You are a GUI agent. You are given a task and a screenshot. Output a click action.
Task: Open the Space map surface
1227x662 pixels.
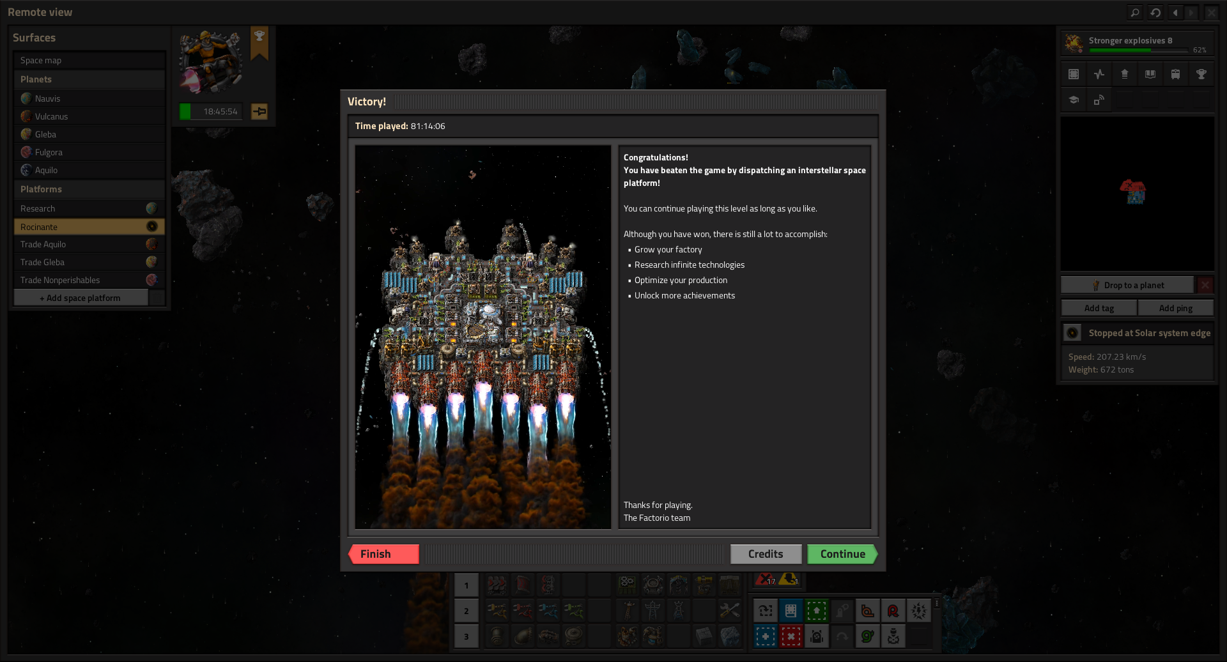89,60
